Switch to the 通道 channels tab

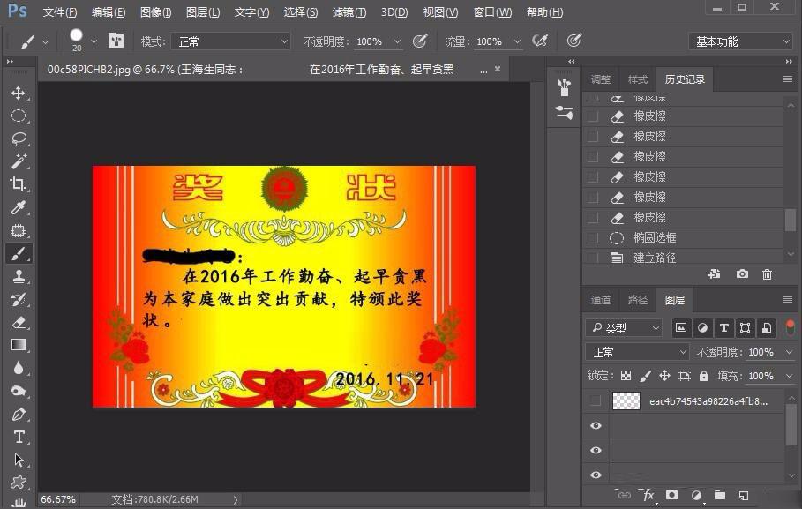pyautogui.click(x=600, y=299)
